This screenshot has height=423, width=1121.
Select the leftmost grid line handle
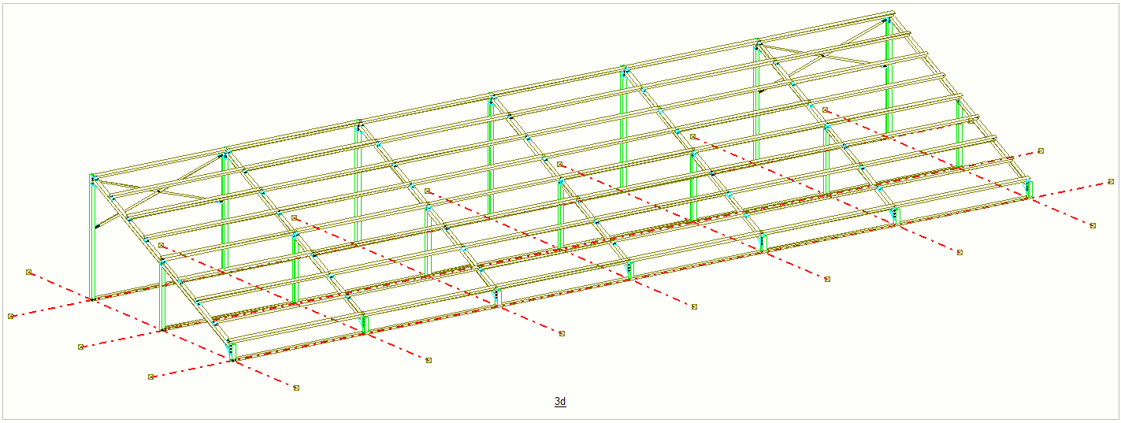[x=11, y=317]
